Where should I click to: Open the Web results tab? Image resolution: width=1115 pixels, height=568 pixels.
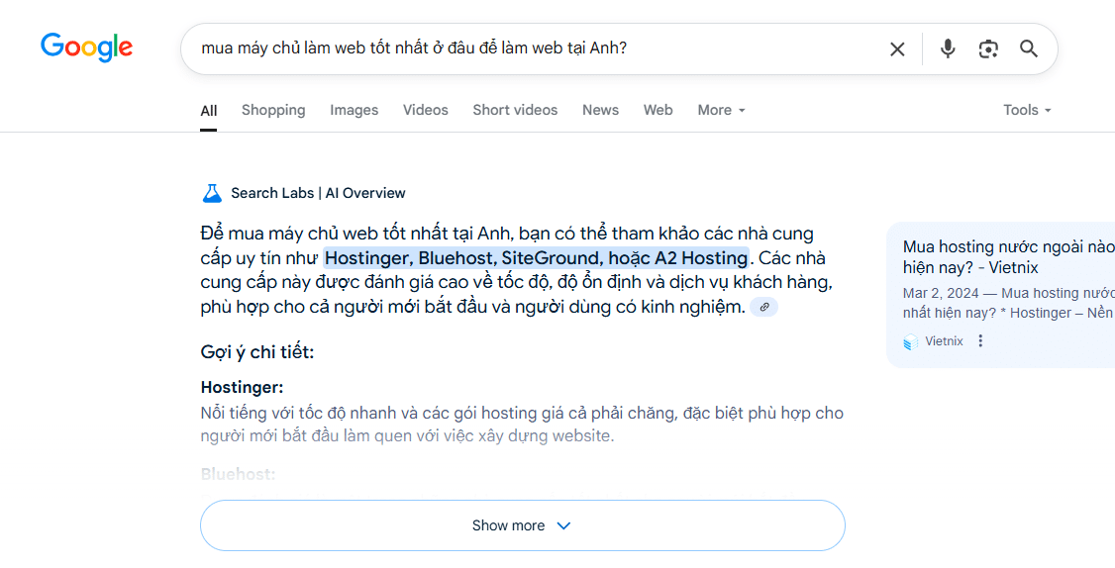click(659, 110)
